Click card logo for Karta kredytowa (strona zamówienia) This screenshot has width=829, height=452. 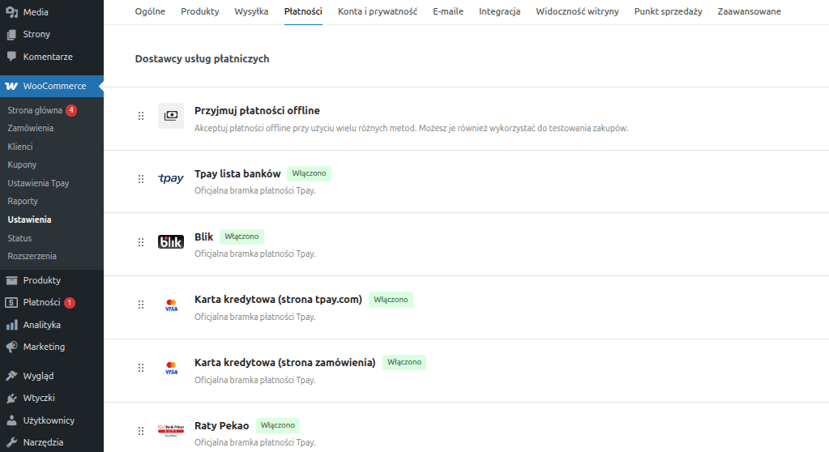[171, 368]
